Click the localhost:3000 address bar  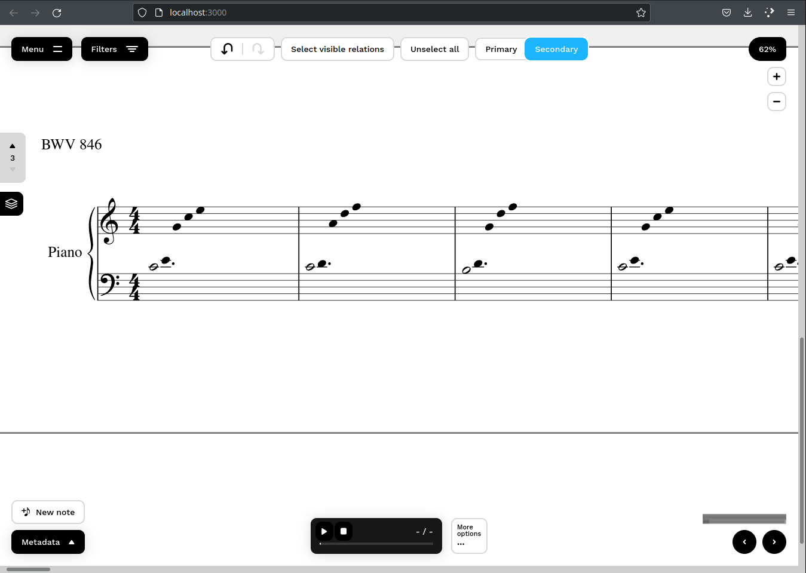click(x=391, y=13)
